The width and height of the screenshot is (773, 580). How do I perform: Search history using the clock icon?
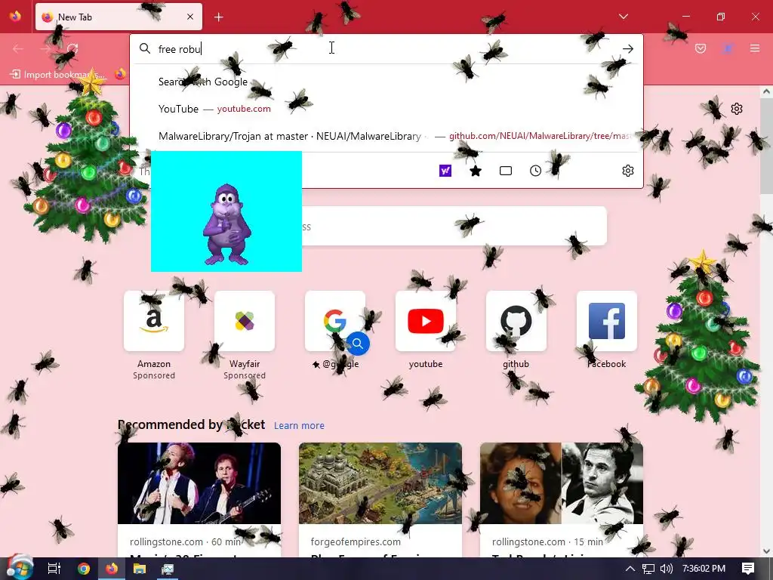535,171
